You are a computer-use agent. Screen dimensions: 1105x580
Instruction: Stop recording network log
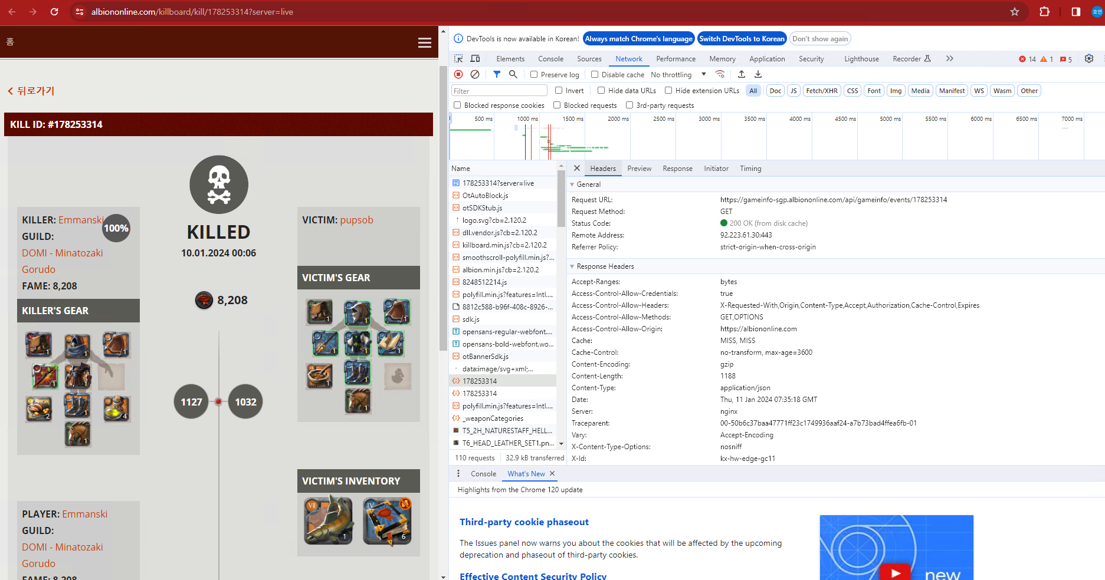click(458, 74)
